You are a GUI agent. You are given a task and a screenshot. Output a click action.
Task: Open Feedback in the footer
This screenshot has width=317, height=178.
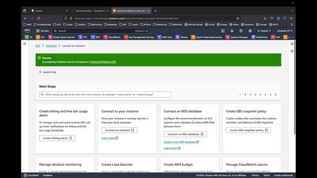point(48,175)
